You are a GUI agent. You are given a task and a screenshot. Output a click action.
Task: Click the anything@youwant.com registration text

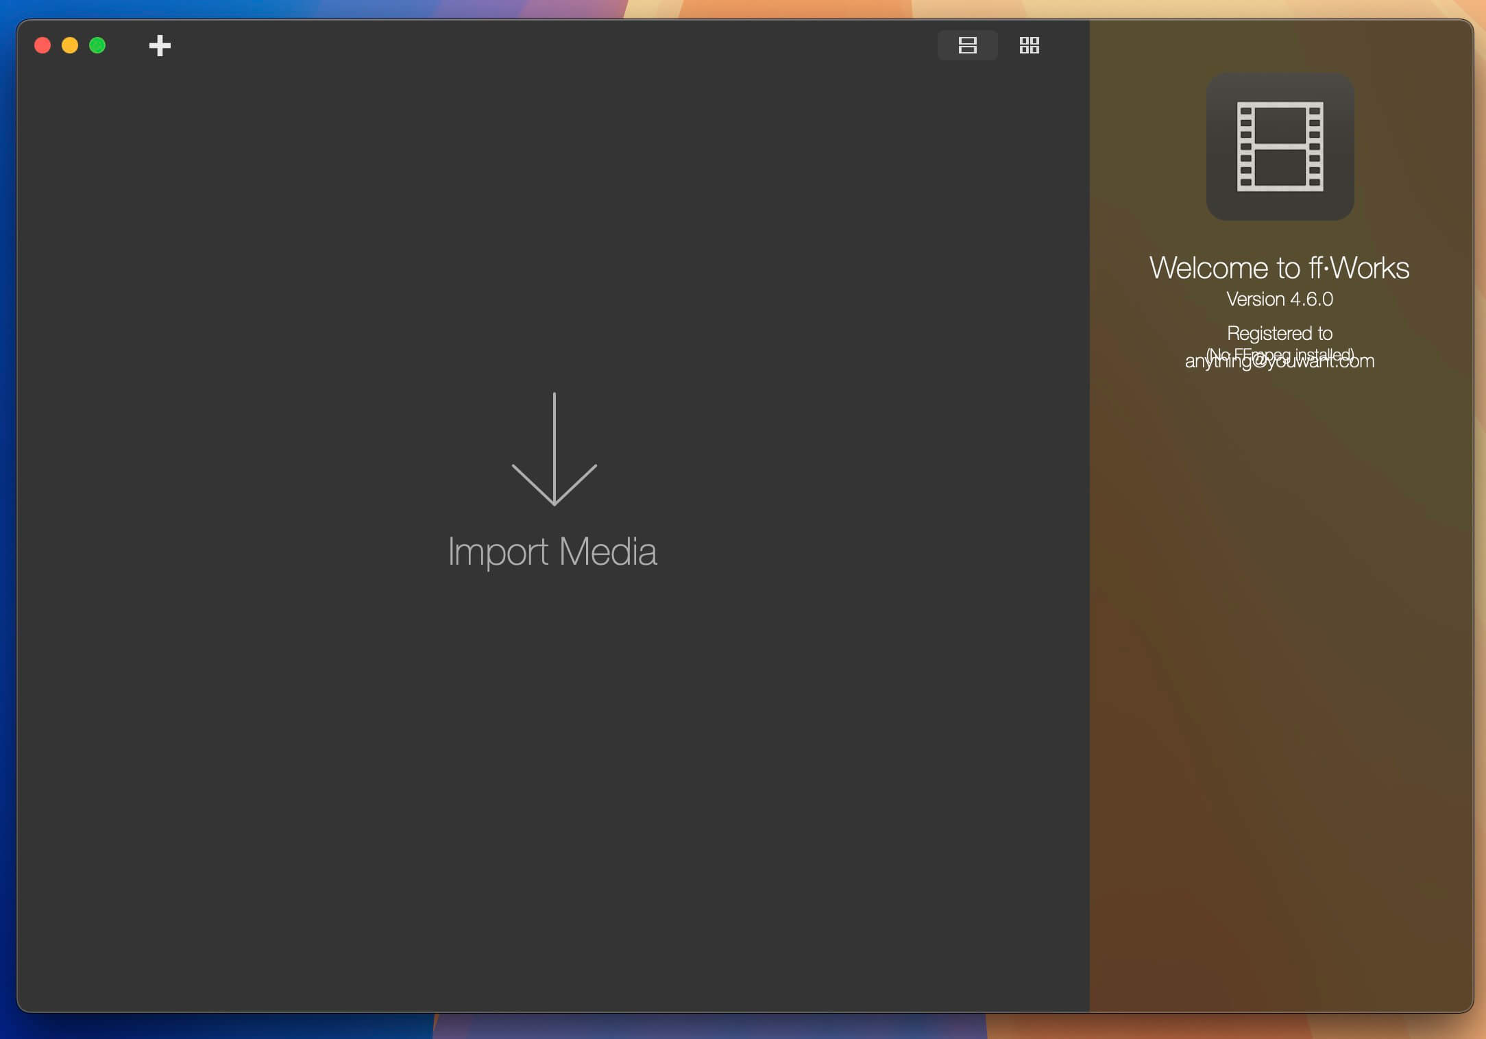[x=1279, y=361]
